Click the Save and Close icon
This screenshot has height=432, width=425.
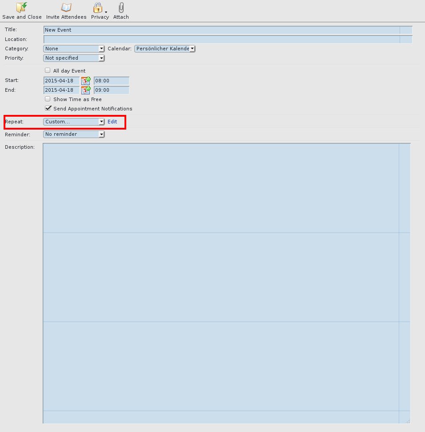(x=22, y=8)
